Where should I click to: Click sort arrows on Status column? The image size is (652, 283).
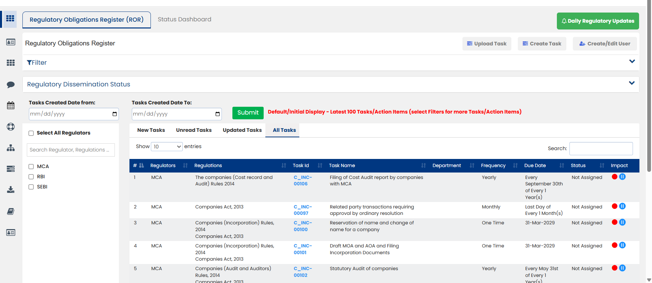pos(602,165)
